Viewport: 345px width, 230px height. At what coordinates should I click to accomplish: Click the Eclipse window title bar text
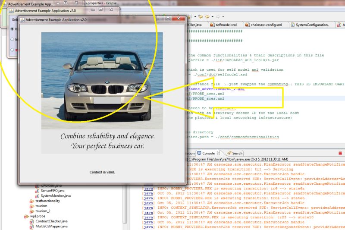pos(101,3)
